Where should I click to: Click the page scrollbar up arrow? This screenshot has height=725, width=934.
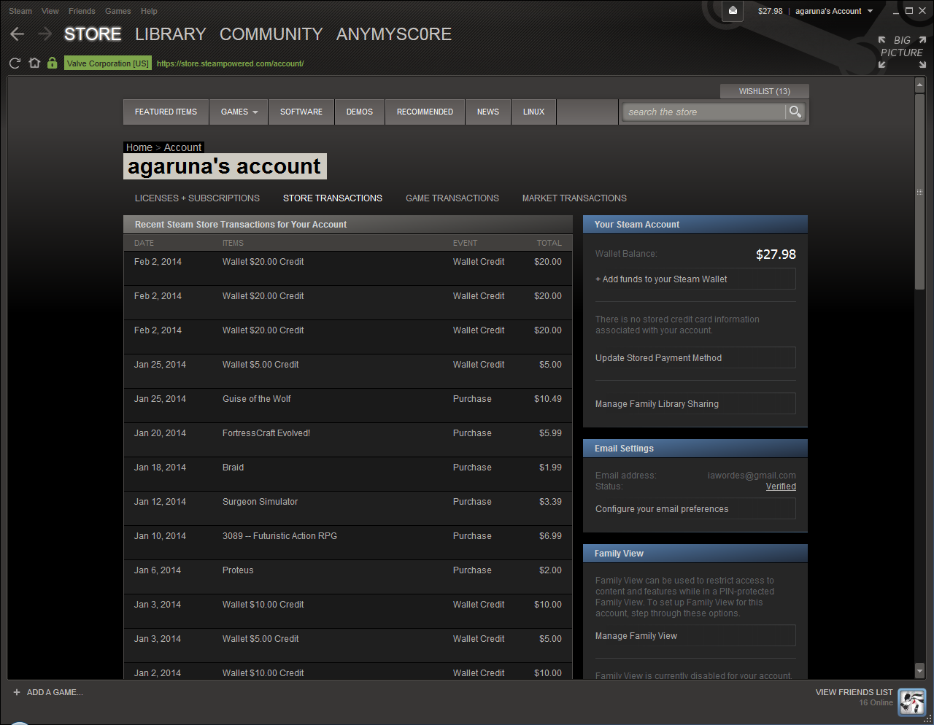[x=919, y=85]
